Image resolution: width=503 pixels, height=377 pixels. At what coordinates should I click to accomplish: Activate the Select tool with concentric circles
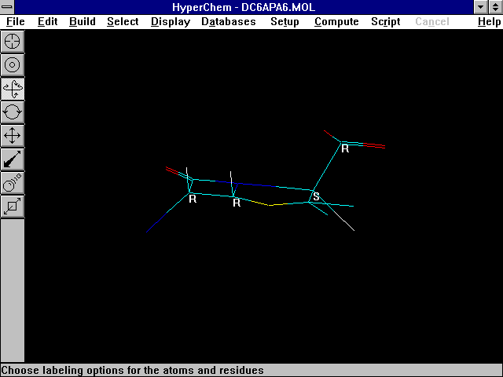tap(13, 64)
